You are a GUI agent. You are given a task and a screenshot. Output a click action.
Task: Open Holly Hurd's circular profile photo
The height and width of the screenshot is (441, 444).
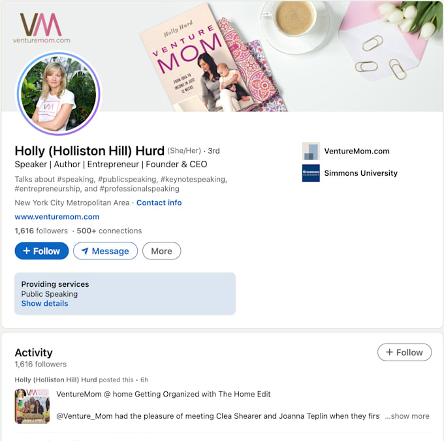[x=59, y=93]
